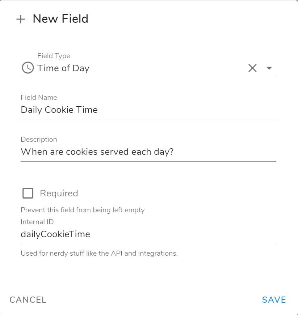Screen dimensions: 298x315
Task: Click the New Field dialog title
Action: click(60, 19)
